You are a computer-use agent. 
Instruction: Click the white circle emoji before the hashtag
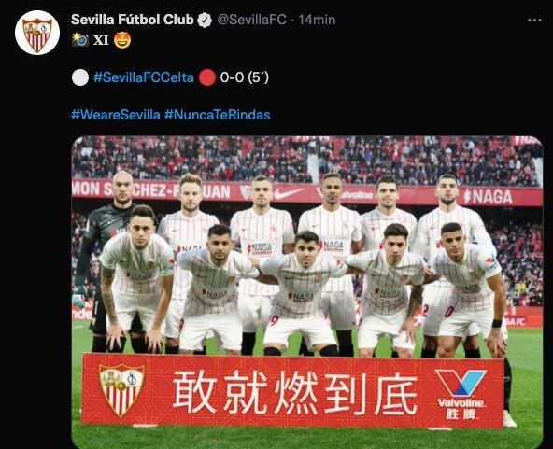pos(80,77)
